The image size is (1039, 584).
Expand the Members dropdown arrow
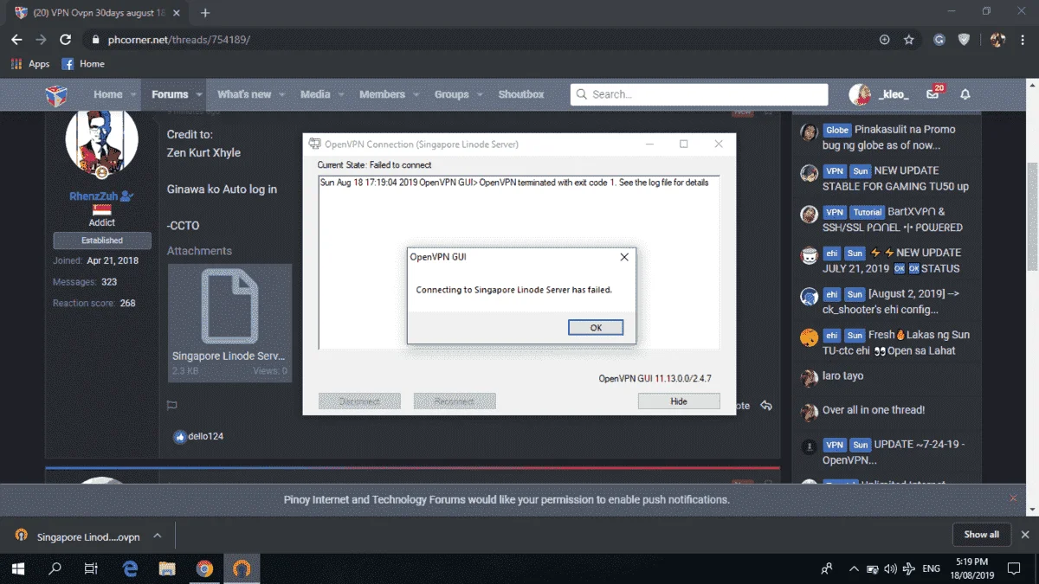[x=416, y=94]
